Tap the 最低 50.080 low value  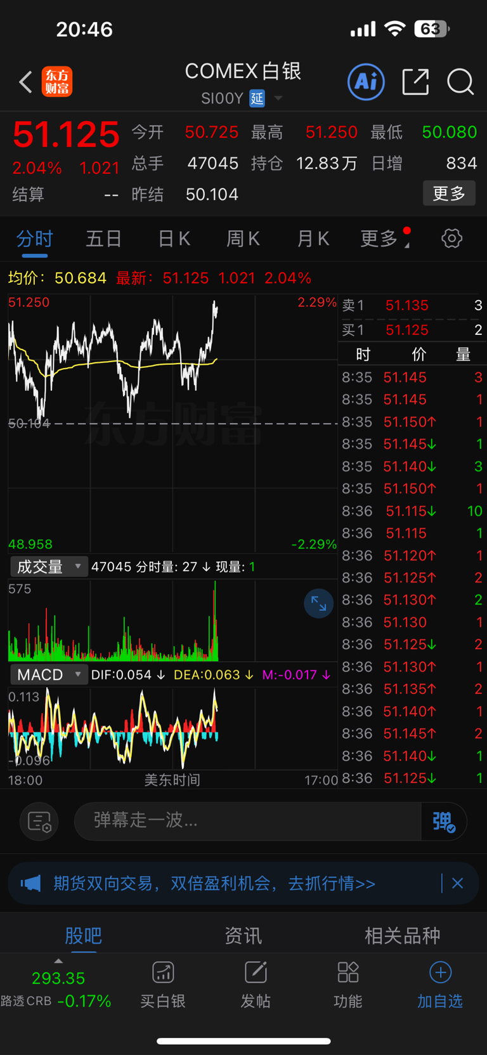pos(450,132)
